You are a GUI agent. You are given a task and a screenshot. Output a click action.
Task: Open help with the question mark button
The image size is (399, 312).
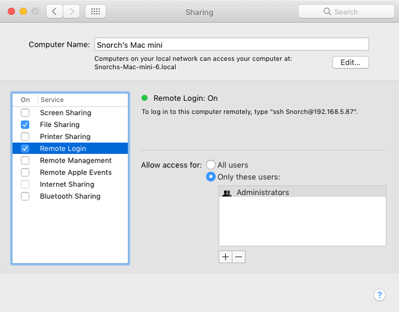click(x=380, y=295)
